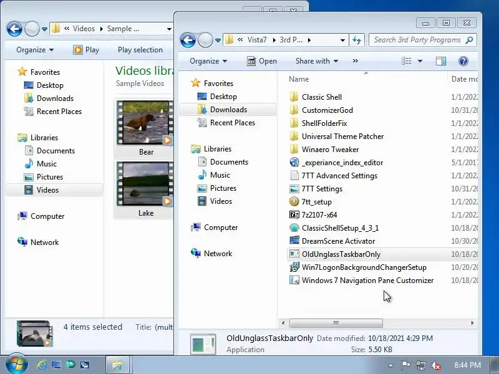The image size is (499, 374).
Task: Select the 7tt_setup installer
Action: 316,201
